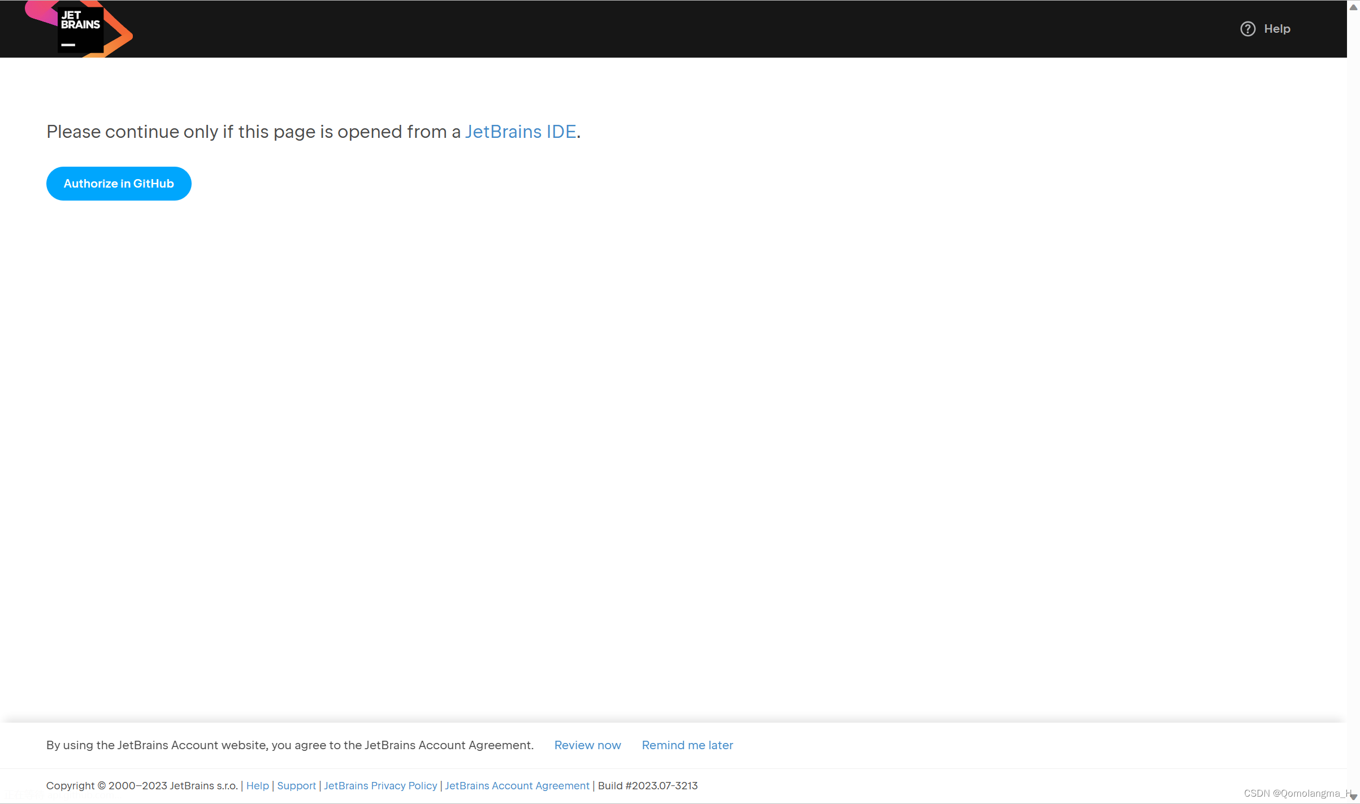Screen dimensions: 1360x804
Task: Click the account agreement notice sentence
Action: coord(289,745)
